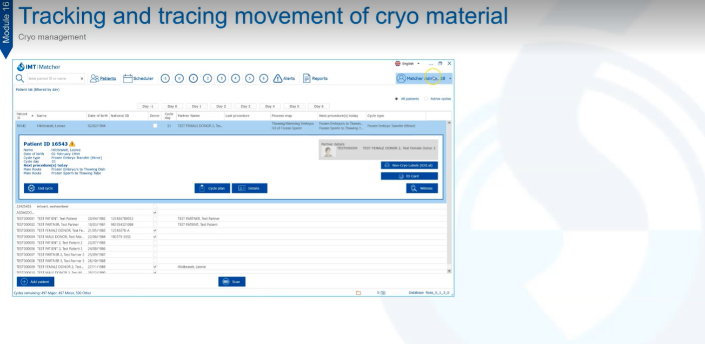Expand the Matcher Admin user dropdown
705x344 pixels.
click(450, 79)
